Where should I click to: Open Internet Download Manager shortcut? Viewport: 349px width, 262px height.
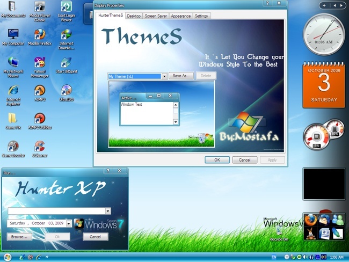67,39
